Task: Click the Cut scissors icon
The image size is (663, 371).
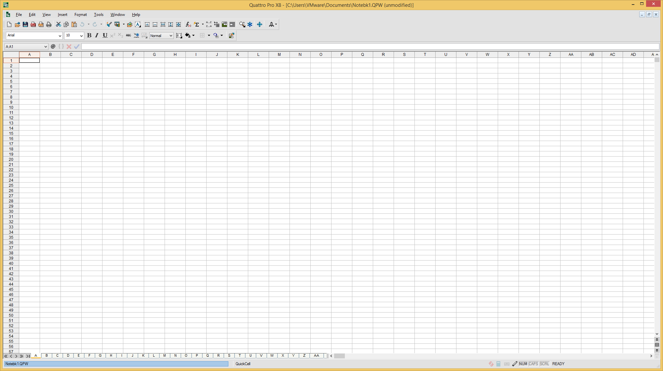Action: (58, 24)
